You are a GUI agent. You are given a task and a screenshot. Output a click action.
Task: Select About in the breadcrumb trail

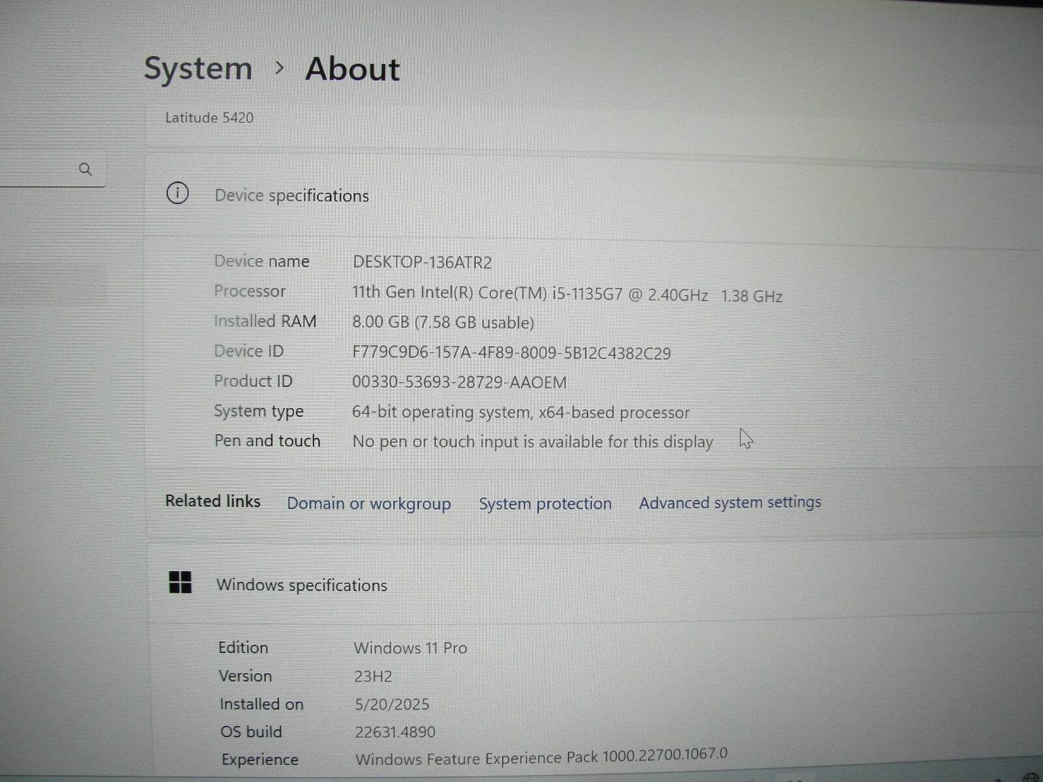click(352, 69)
